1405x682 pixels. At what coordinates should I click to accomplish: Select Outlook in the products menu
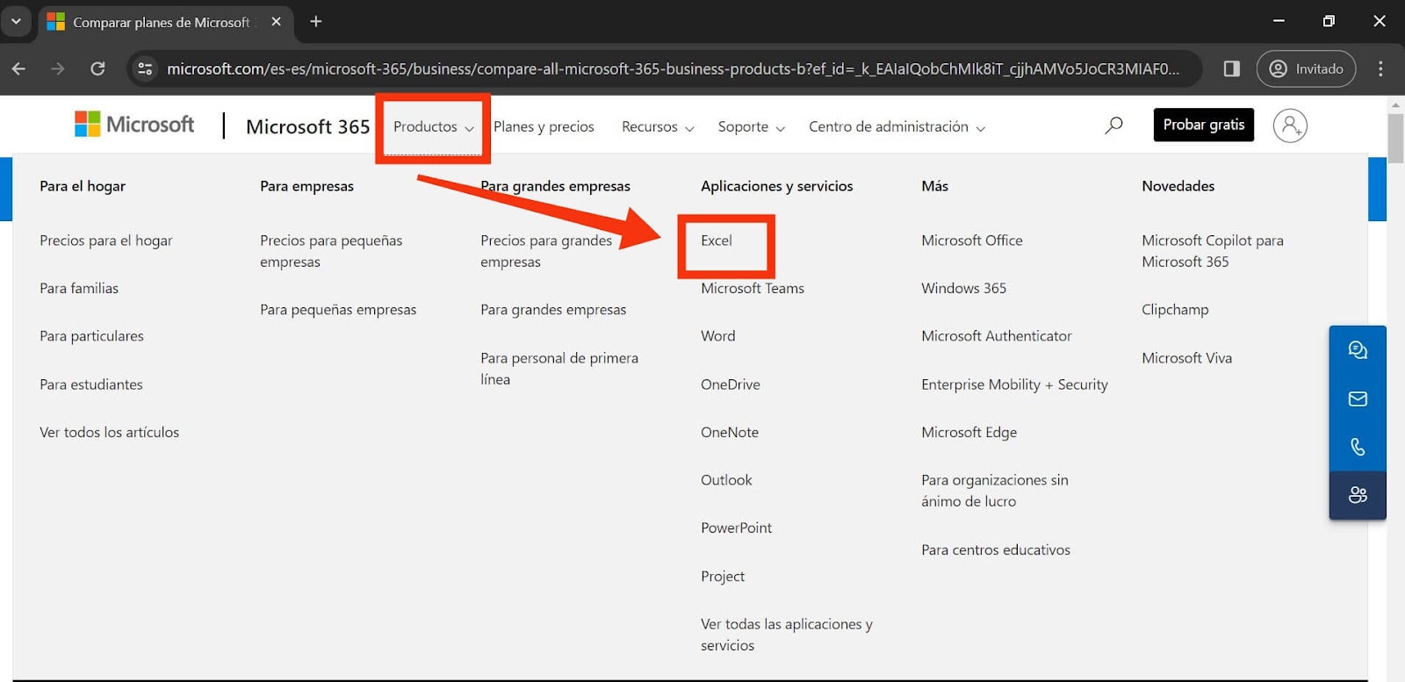tap(726, 480)
